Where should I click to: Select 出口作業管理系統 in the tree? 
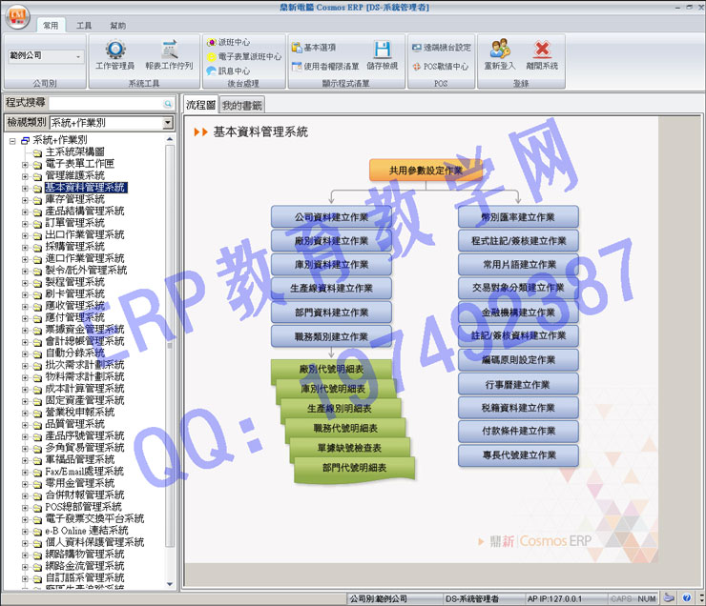pyautogui.click(x=85, y=234)
